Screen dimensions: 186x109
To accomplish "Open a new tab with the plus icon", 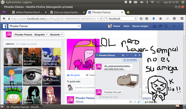I will (128, 12).
